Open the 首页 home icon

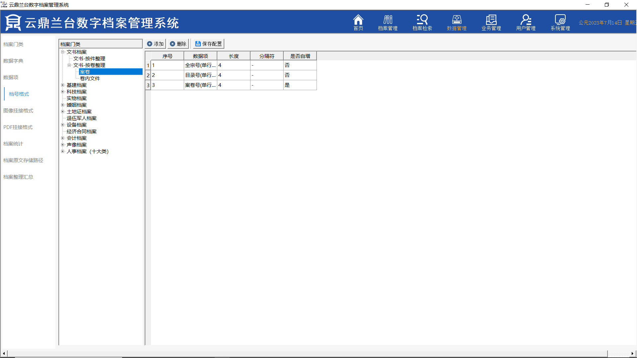click(358, 23)
